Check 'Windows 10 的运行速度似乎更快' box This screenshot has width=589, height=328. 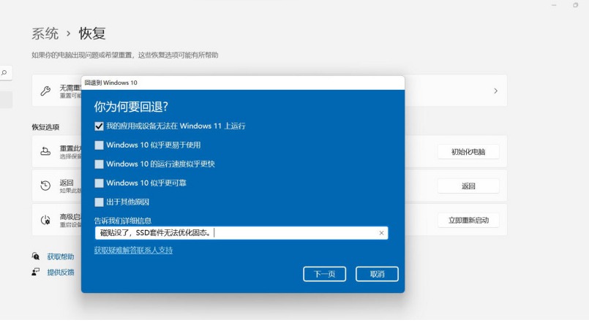click(x=99, y=164)
